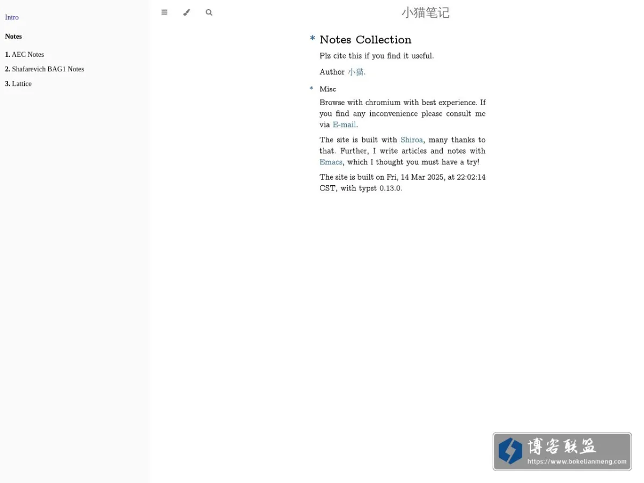Click the asterisk marker beside Misc

[x=311, y=89]
